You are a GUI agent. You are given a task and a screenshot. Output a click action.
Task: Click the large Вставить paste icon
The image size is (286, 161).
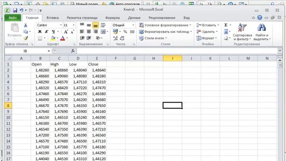(x=14, y=27)
